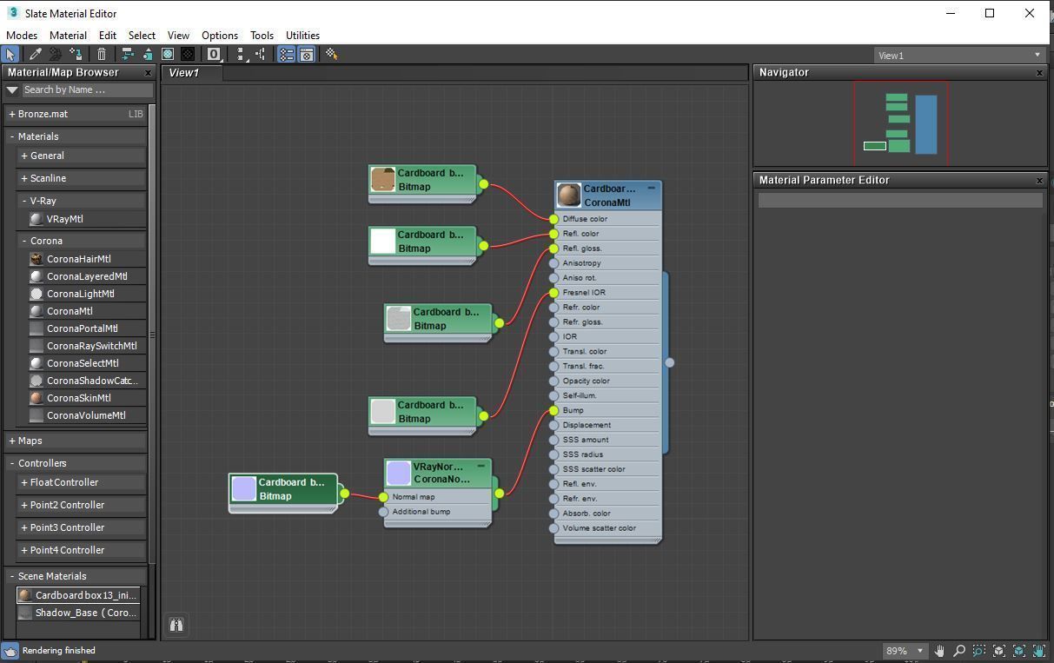Open the Utilities menu
This screenshot has width=1054, height=663.
tap(302, 36)
